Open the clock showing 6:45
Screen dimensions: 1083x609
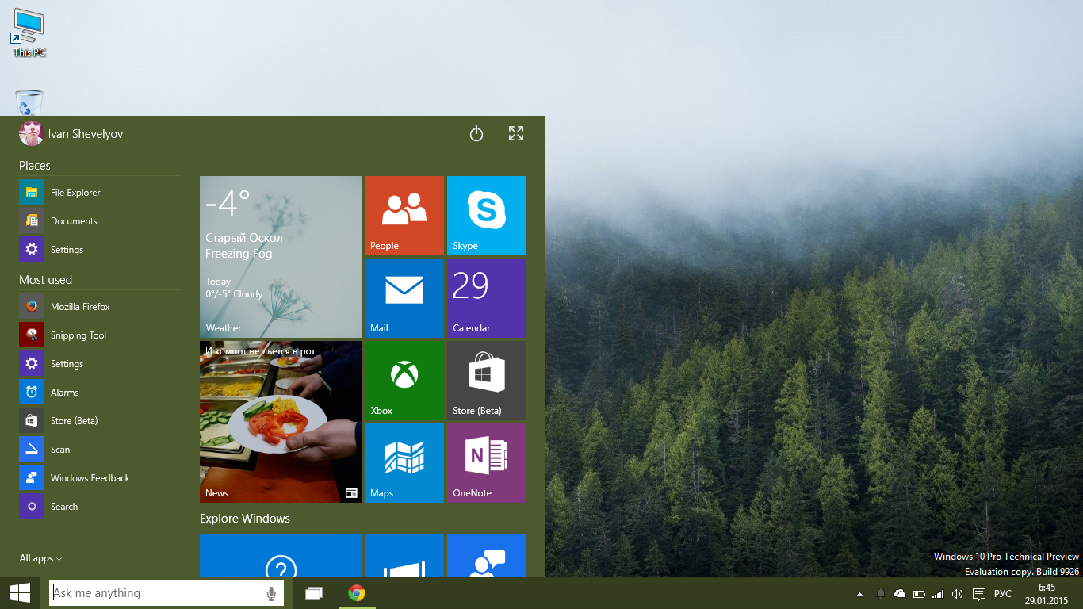1047,594
